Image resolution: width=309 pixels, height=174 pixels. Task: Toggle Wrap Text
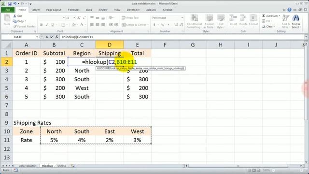[130, 18]
